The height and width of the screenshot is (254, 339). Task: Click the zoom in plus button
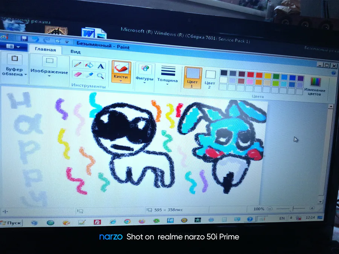[312, 208]
